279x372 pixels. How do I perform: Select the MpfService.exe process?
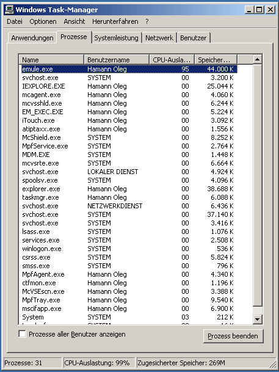click(x=128, y=146)
